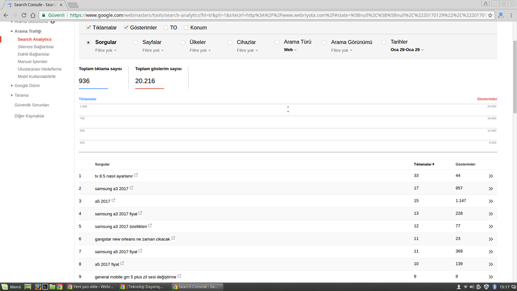Select the Sorgular radio button
This screenshot has width=517, height=291.
click(88, 42)
